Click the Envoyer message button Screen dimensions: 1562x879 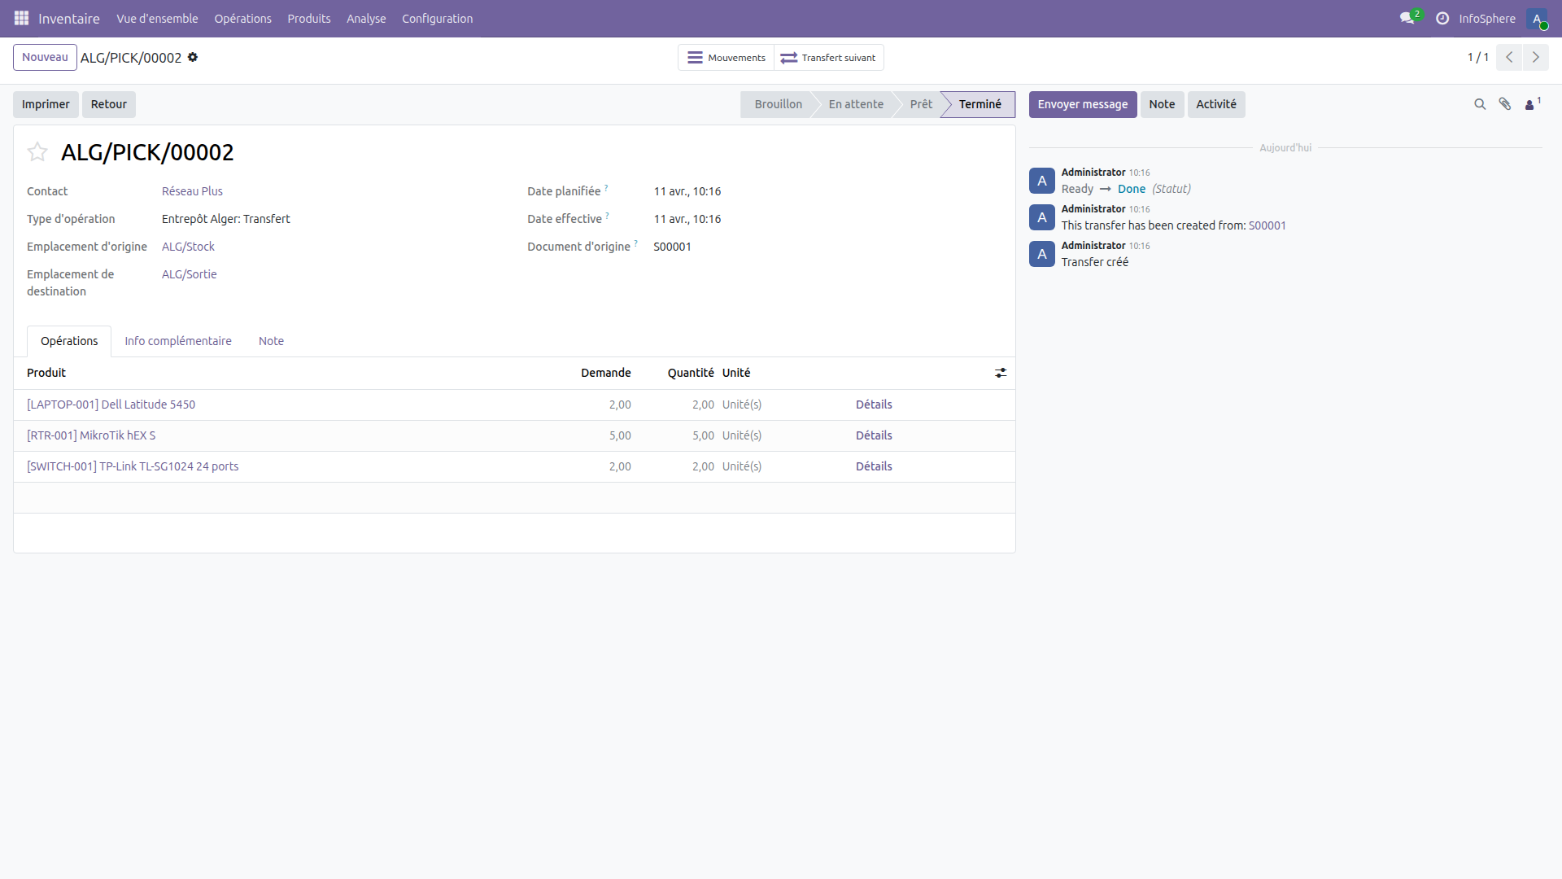tap(1083, 104)
